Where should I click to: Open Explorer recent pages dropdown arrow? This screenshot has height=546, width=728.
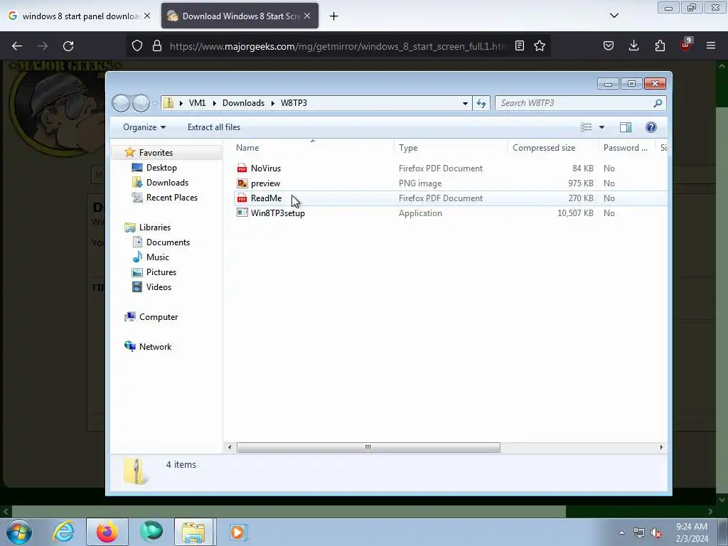[155, 103]
